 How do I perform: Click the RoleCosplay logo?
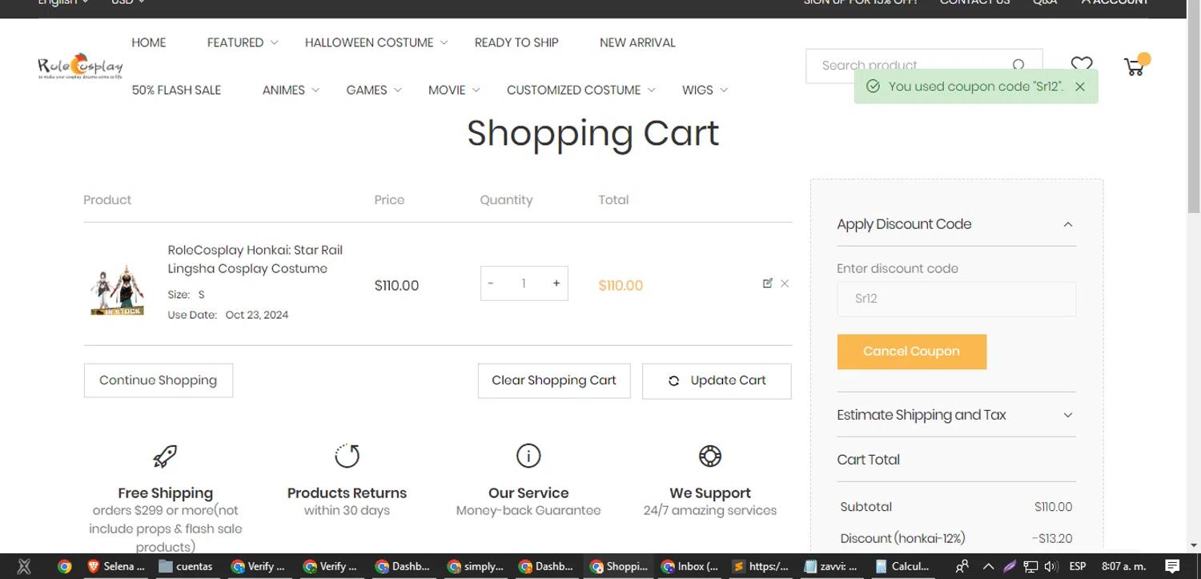[80, 67]
